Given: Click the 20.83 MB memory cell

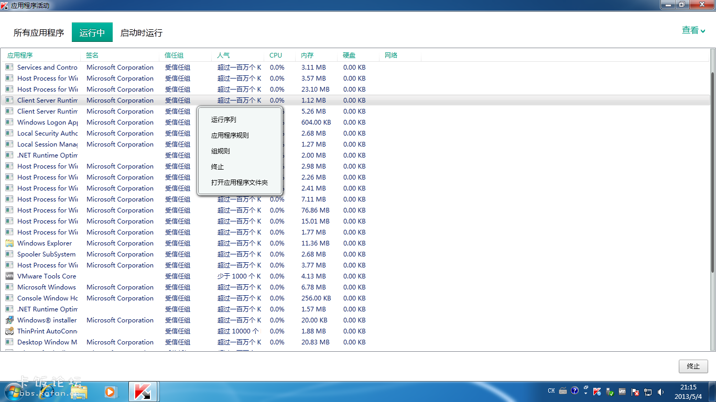Looking at the screenshot, I should (x=316, y=342).
